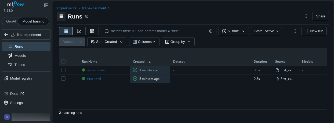
Task: Open the first-total run link
Action: tap(94, 79)
